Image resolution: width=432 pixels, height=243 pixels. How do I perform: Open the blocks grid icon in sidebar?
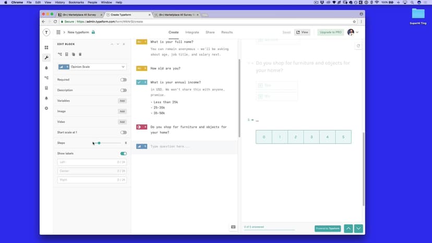pos(46,47)
